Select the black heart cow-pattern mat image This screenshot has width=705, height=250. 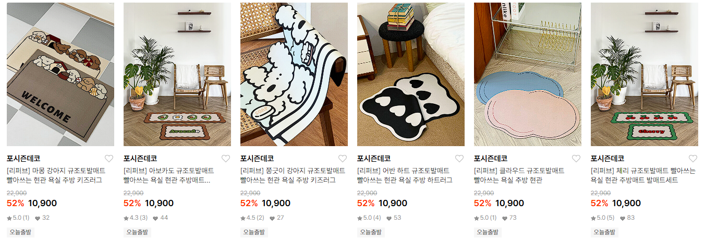pos(411,74)
